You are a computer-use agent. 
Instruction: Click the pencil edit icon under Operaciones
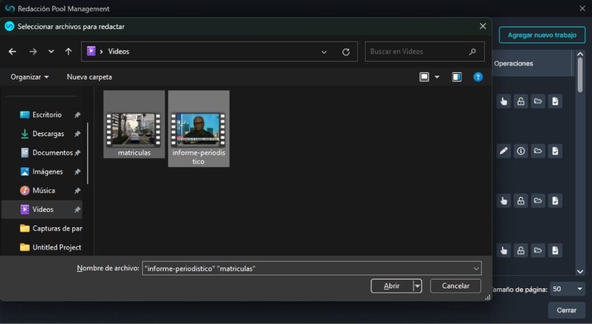(504, 152)
